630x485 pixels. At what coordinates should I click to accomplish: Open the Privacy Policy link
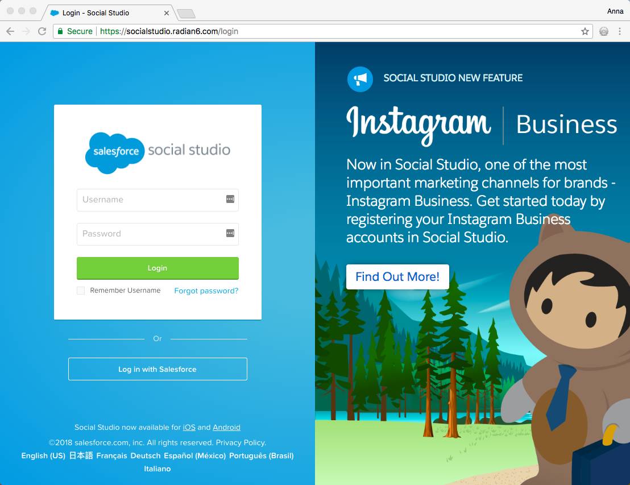click(x=241, y=442)
